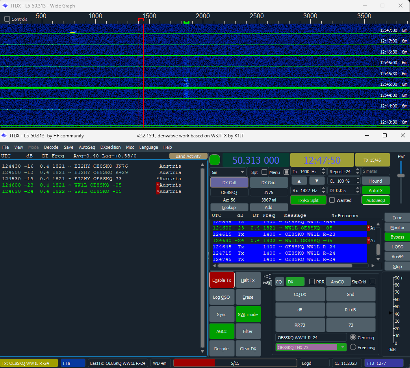The height and width of the screenshot is (368, 410).
Task: Click the 5/15 transmit progress bar
Action: (x=235, y=363)
